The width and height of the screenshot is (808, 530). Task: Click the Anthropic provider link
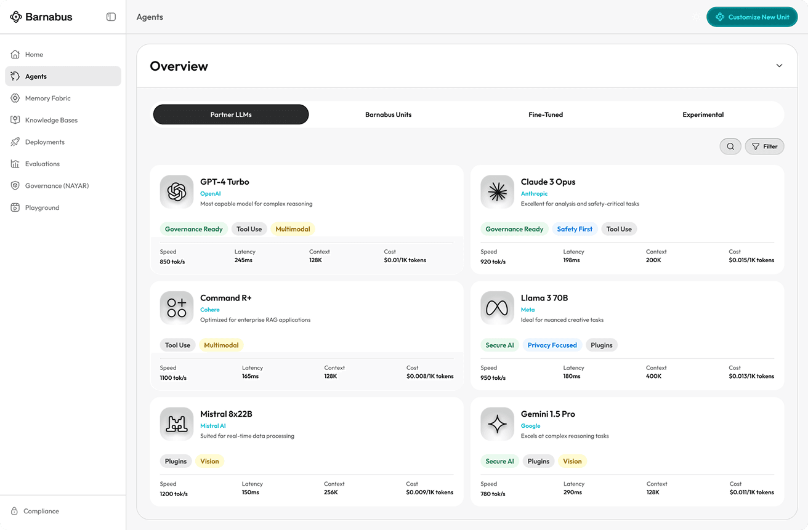[534, 194]
